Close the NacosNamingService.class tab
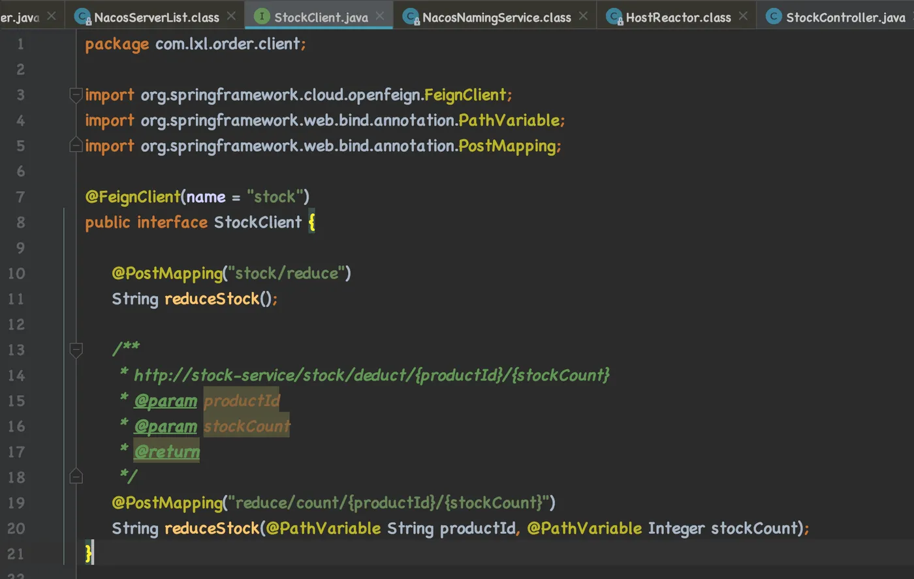This screenshot has width=914, height=579. 583,16
